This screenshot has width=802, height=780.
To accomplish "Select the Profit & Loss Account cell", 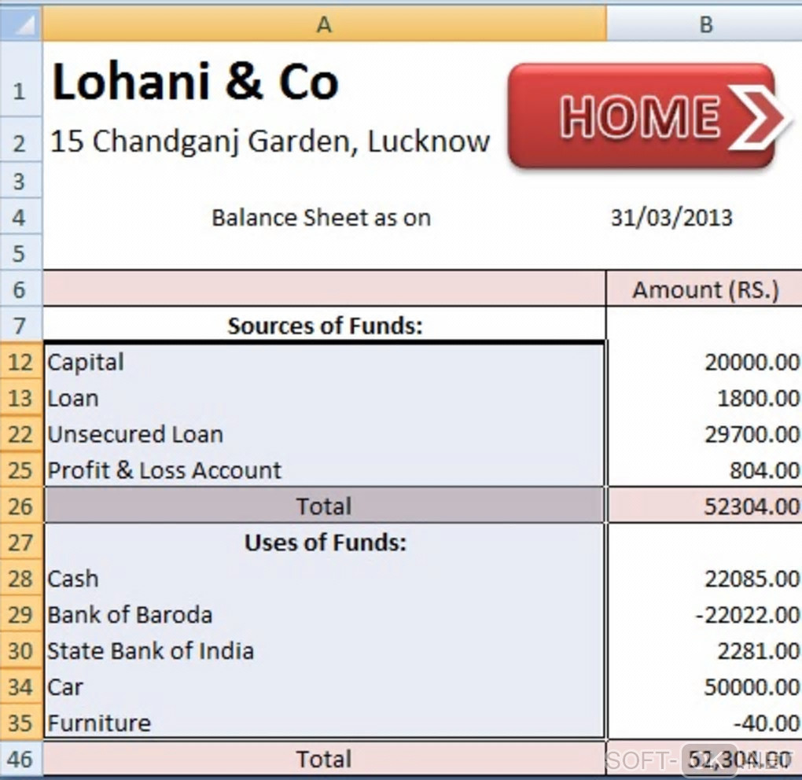I will tap(324, 470).
